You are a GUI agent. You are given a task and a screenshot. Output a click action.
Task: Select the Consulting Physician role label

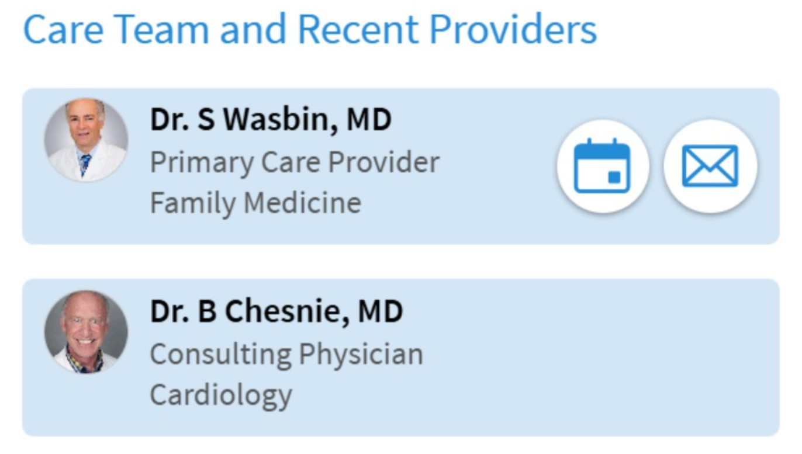click(286, 354)
